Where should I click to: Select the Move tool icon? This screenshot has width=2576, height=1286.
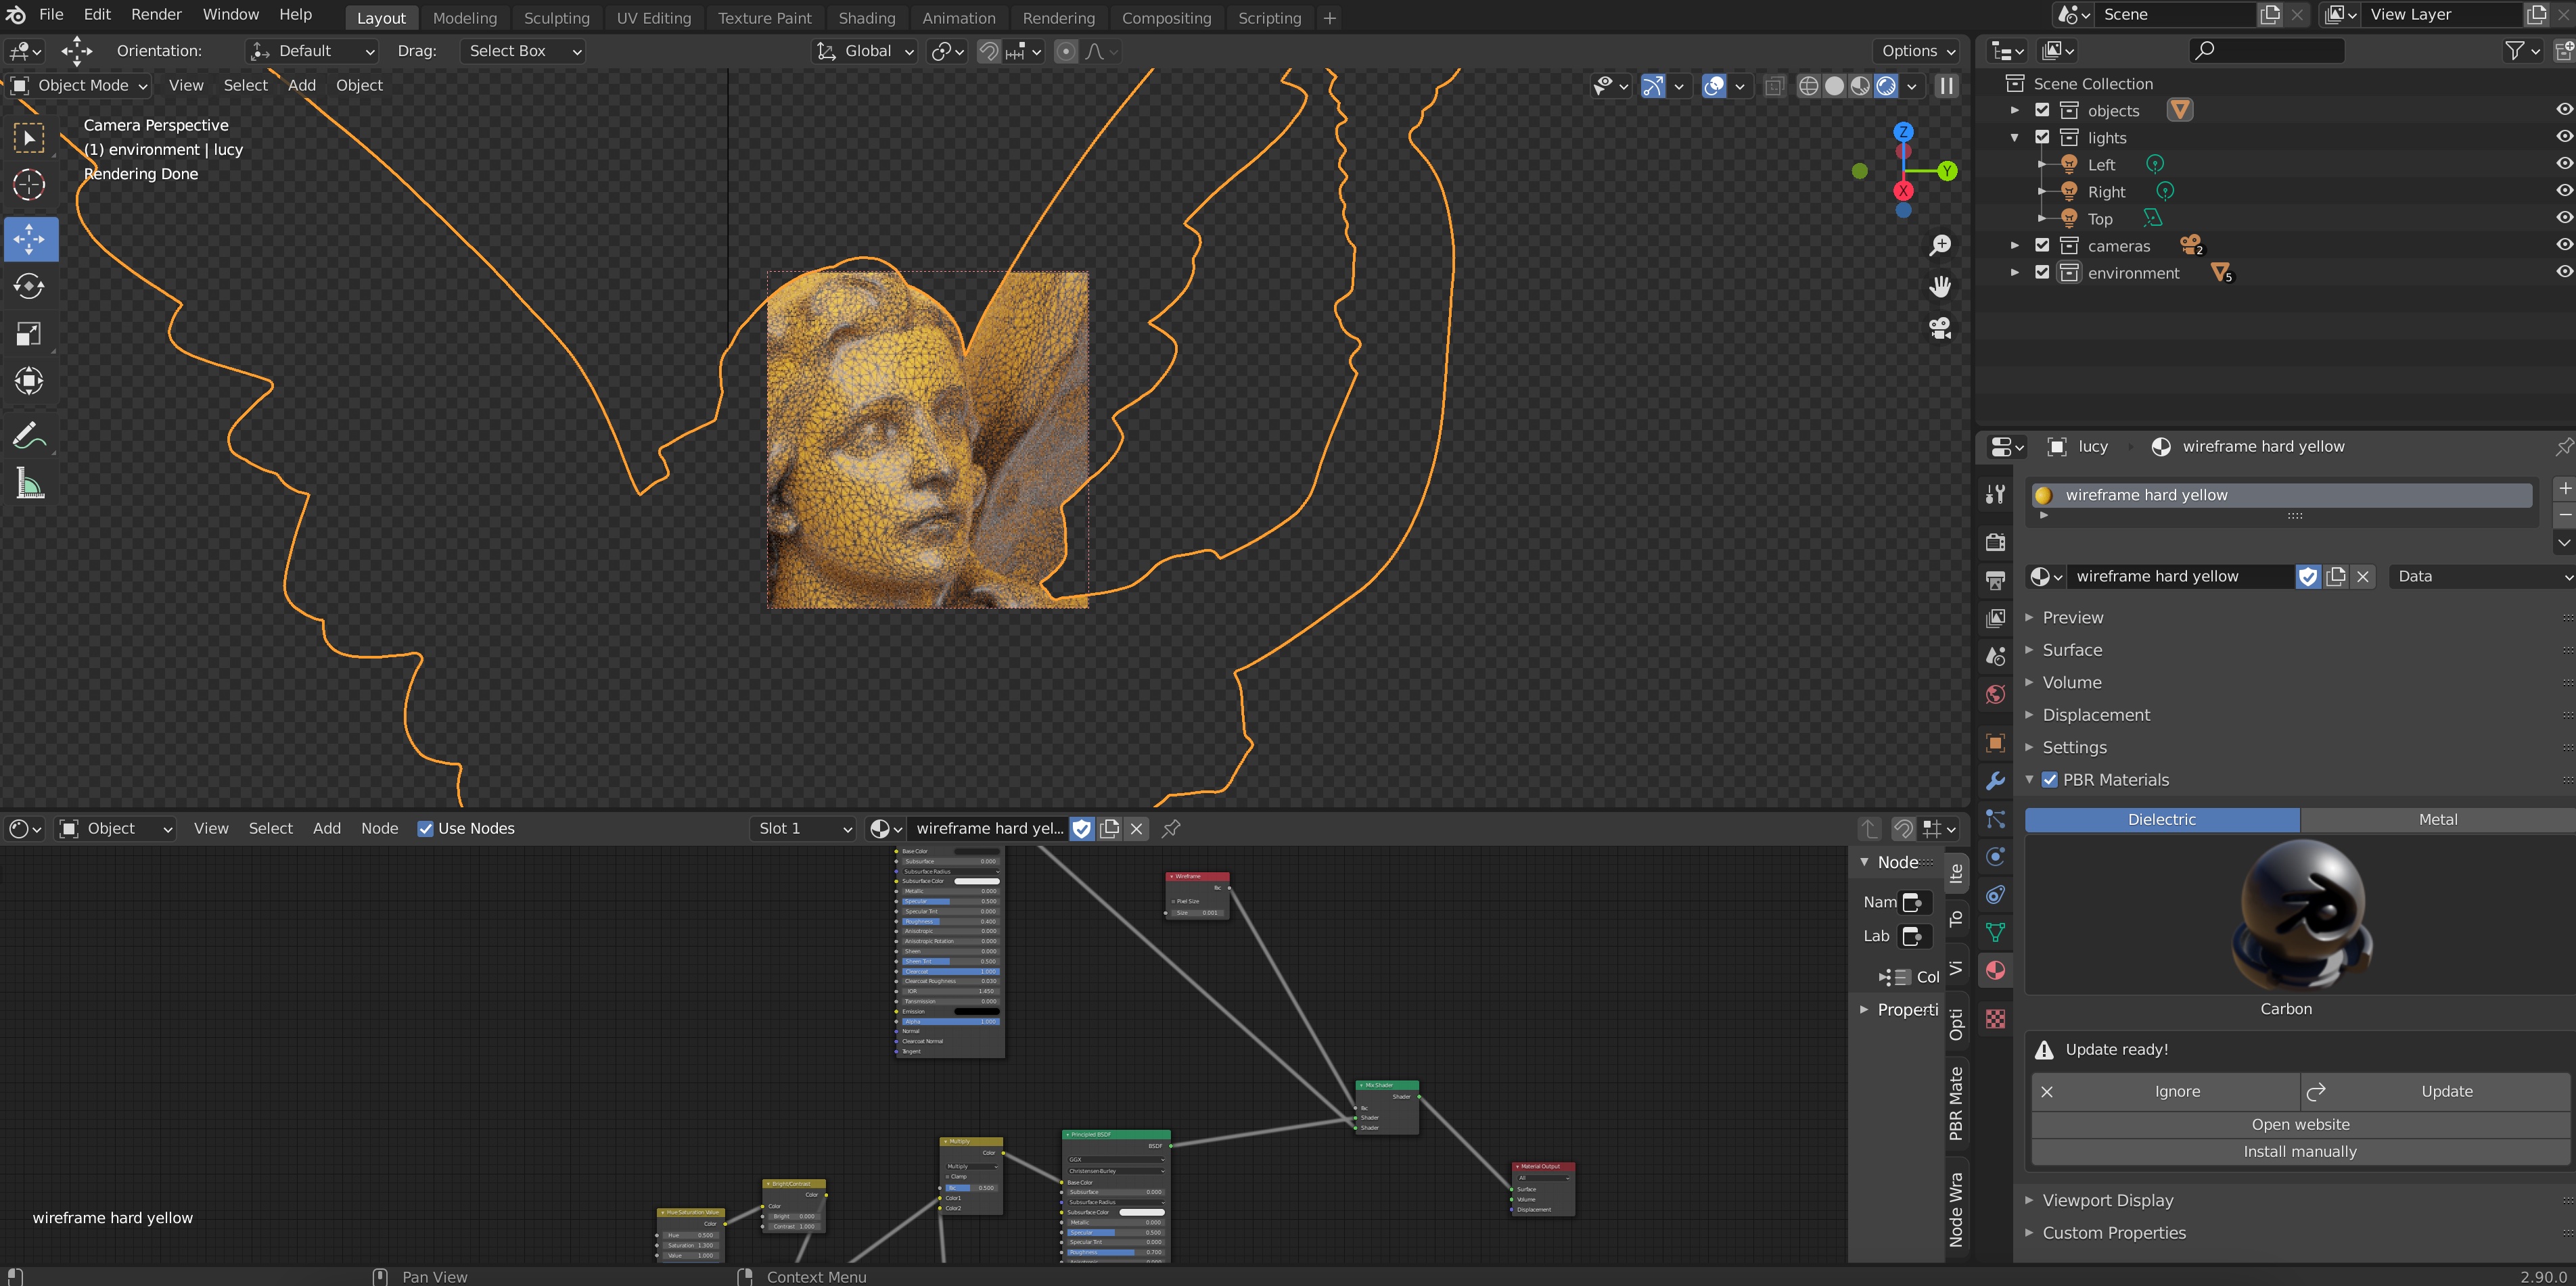pos(30,237)
